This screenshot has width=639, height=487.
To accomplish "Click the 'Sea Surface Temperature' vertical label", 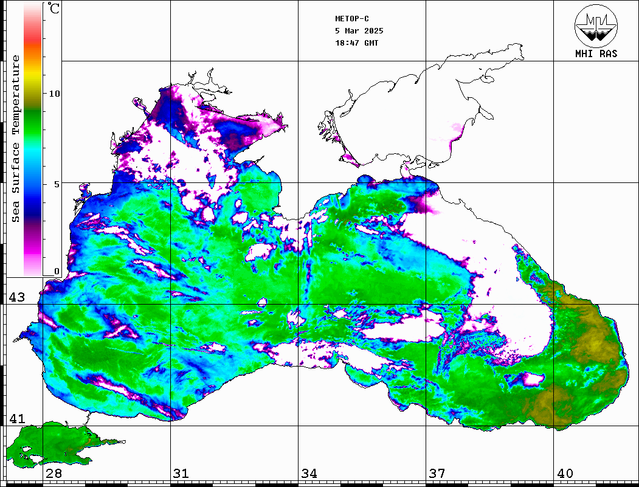I will point(15,139).
